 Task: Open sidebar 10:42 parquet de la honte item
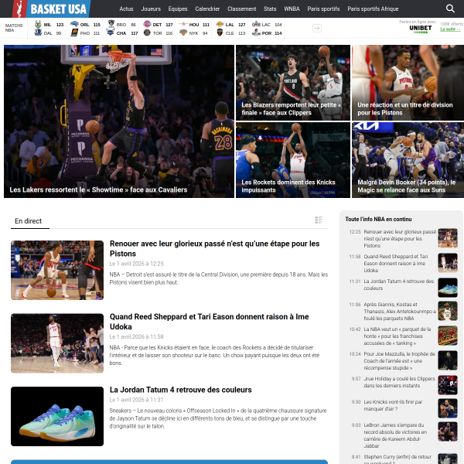pos(397,336)
